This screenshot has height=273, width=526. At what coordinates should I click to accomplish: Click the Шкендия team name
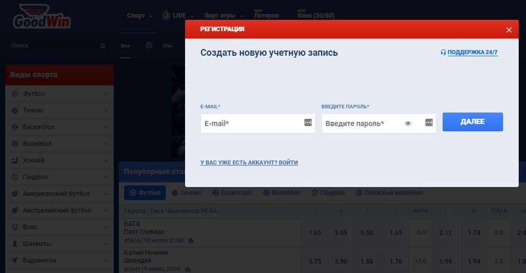[138, 260]
